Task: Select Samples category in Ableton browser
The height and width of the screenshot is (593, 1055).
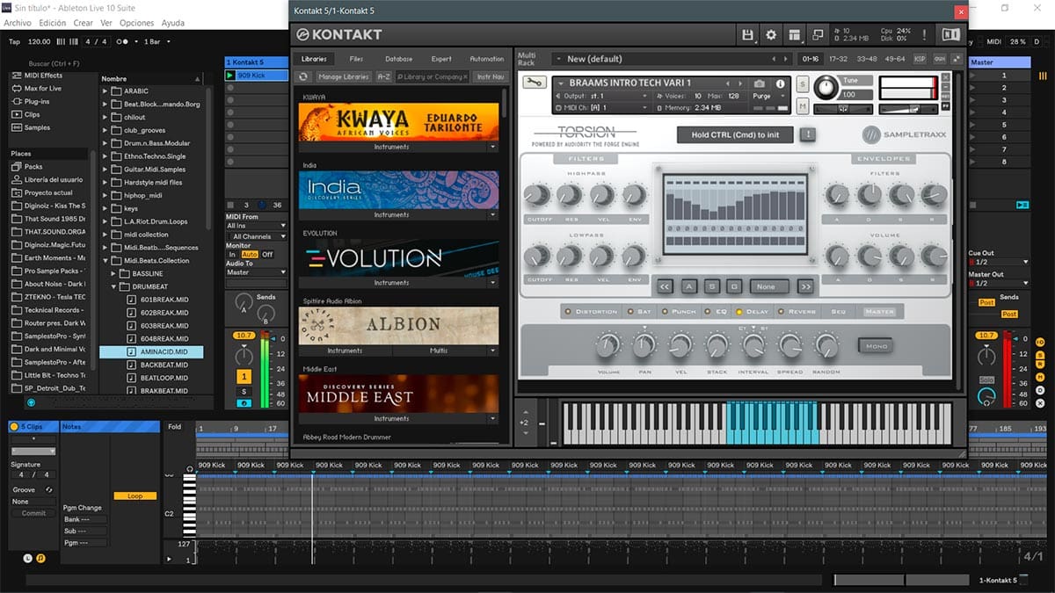Action: [31, 127]
